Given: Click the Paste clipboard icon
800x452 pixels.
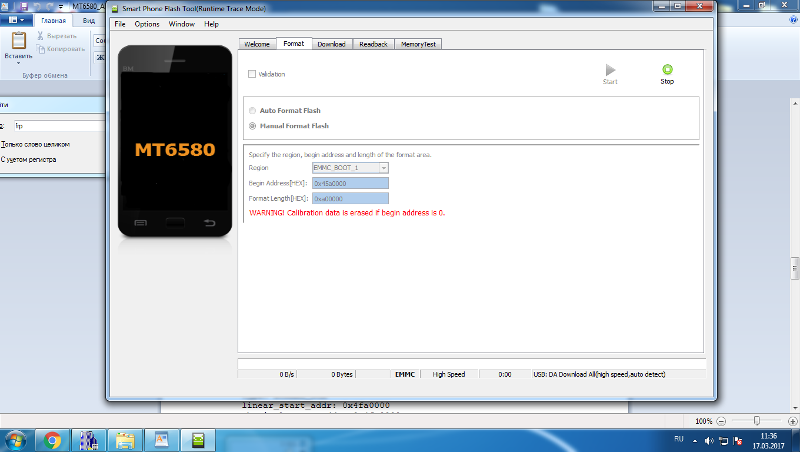Looking at the screenshot, I should 18,41.
